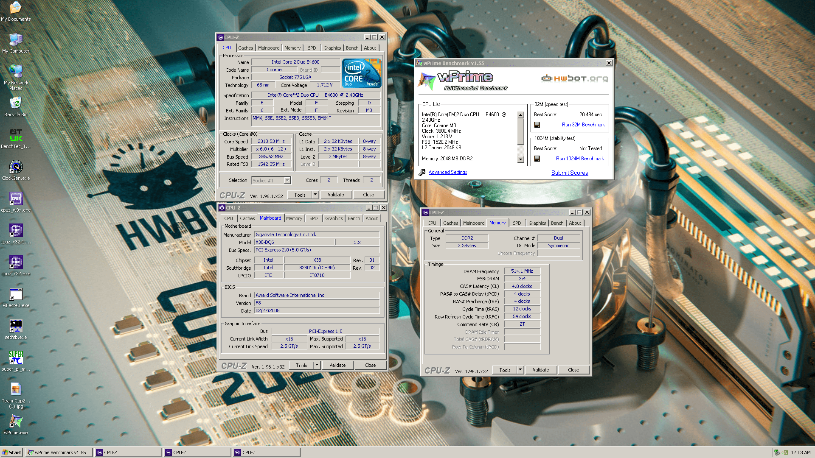Switch to Mainboard tab in top CPU-Z window

(269, 48)
